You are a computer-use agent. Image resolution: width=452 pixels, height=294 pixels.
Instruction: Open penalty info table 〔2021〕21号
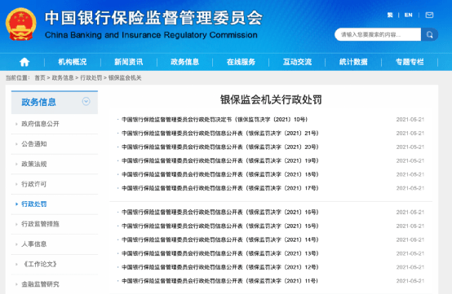tap(220, 134)
